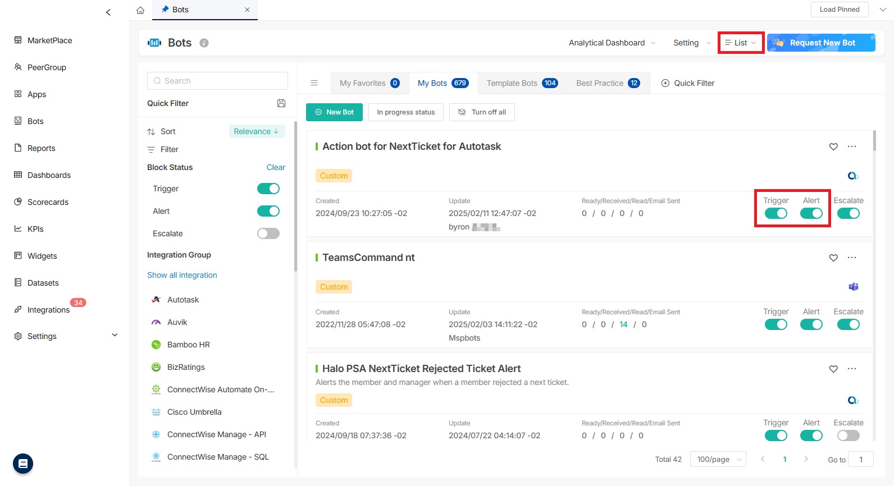
Task: Open the 100/page size selector
Action: [718, 459]
